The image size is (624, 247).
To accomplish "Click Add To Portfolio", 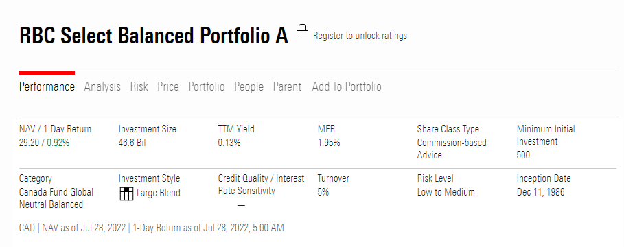I will point(347,86).
